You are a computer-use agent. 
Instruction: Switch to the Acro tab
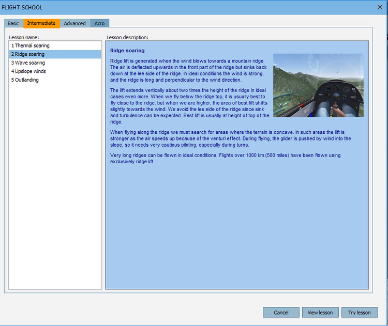coord(99,23)
